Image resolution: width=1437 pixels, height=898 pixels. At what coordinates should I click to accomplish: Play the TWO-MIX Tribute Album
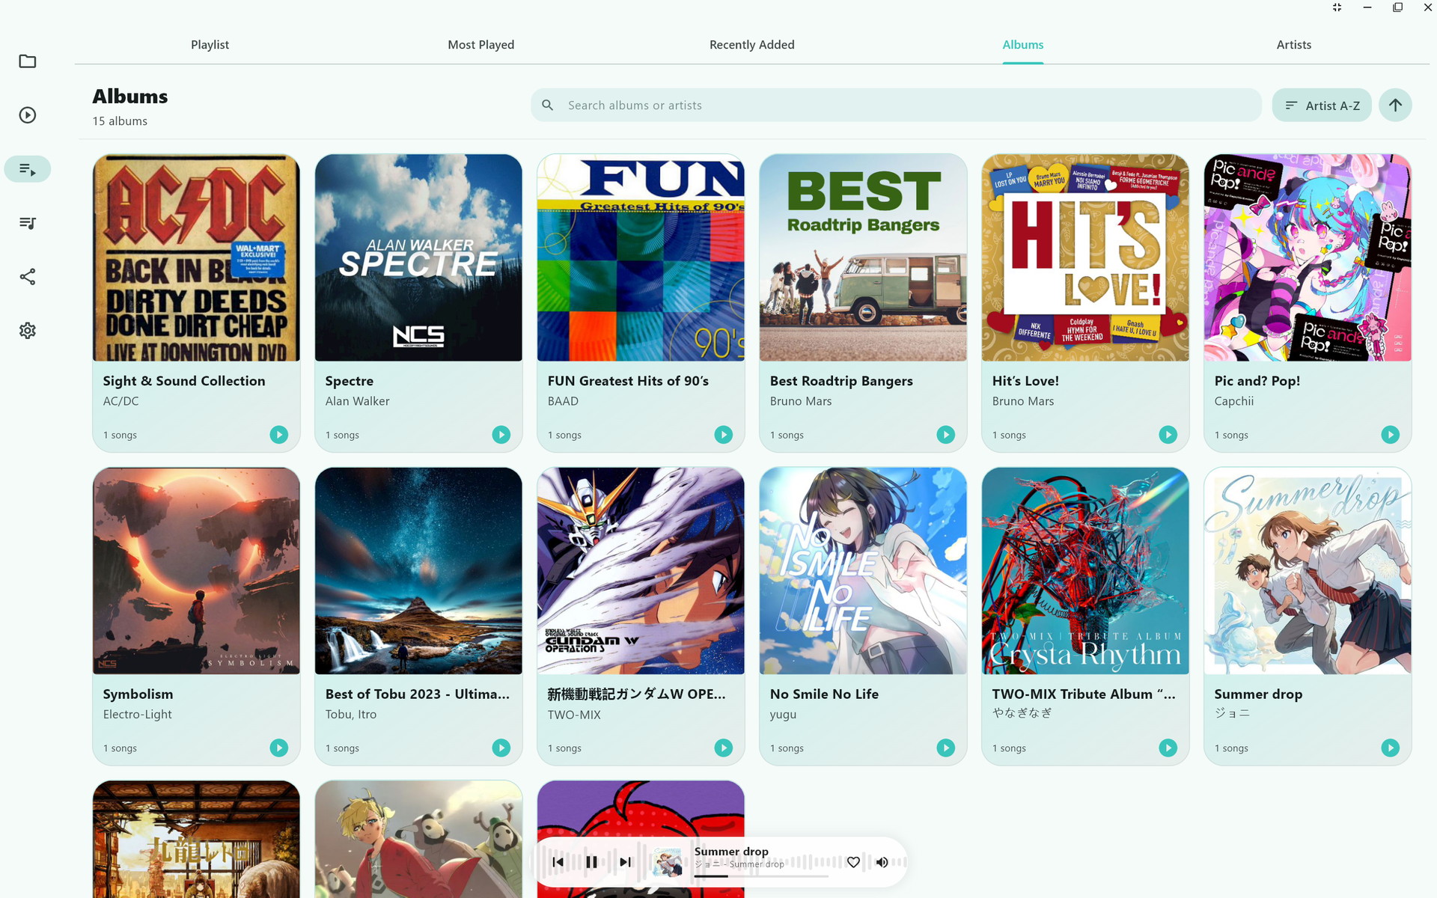click(x=1168, y=748)
